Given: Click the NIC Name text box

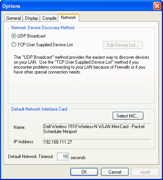Looking at the screenshot, I should pos(97,129).
